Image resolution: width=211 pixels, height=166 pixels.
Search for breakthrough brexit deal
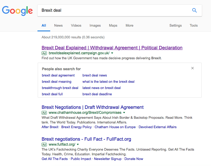tap(60, 88)
